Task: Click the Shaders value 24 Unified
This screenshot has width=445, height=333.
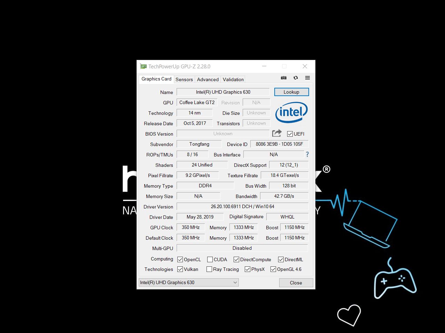Action: point(202,165)
